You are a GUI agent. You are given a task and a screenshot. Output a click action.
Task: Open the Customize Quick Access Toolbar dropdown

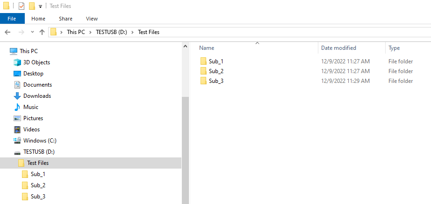tap(40, 7)
